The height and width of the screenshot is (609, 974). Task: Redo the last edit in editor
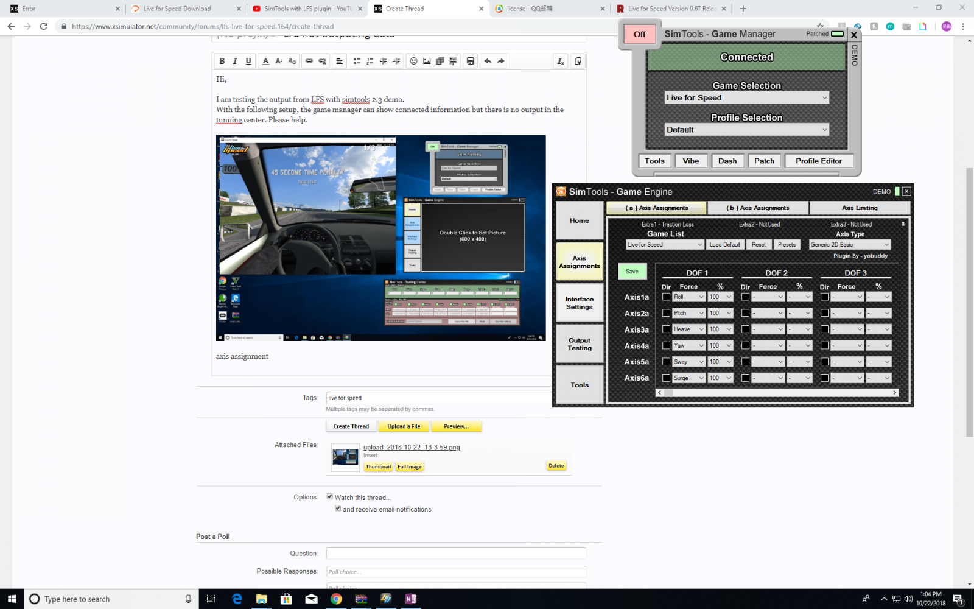pos(501,61)
